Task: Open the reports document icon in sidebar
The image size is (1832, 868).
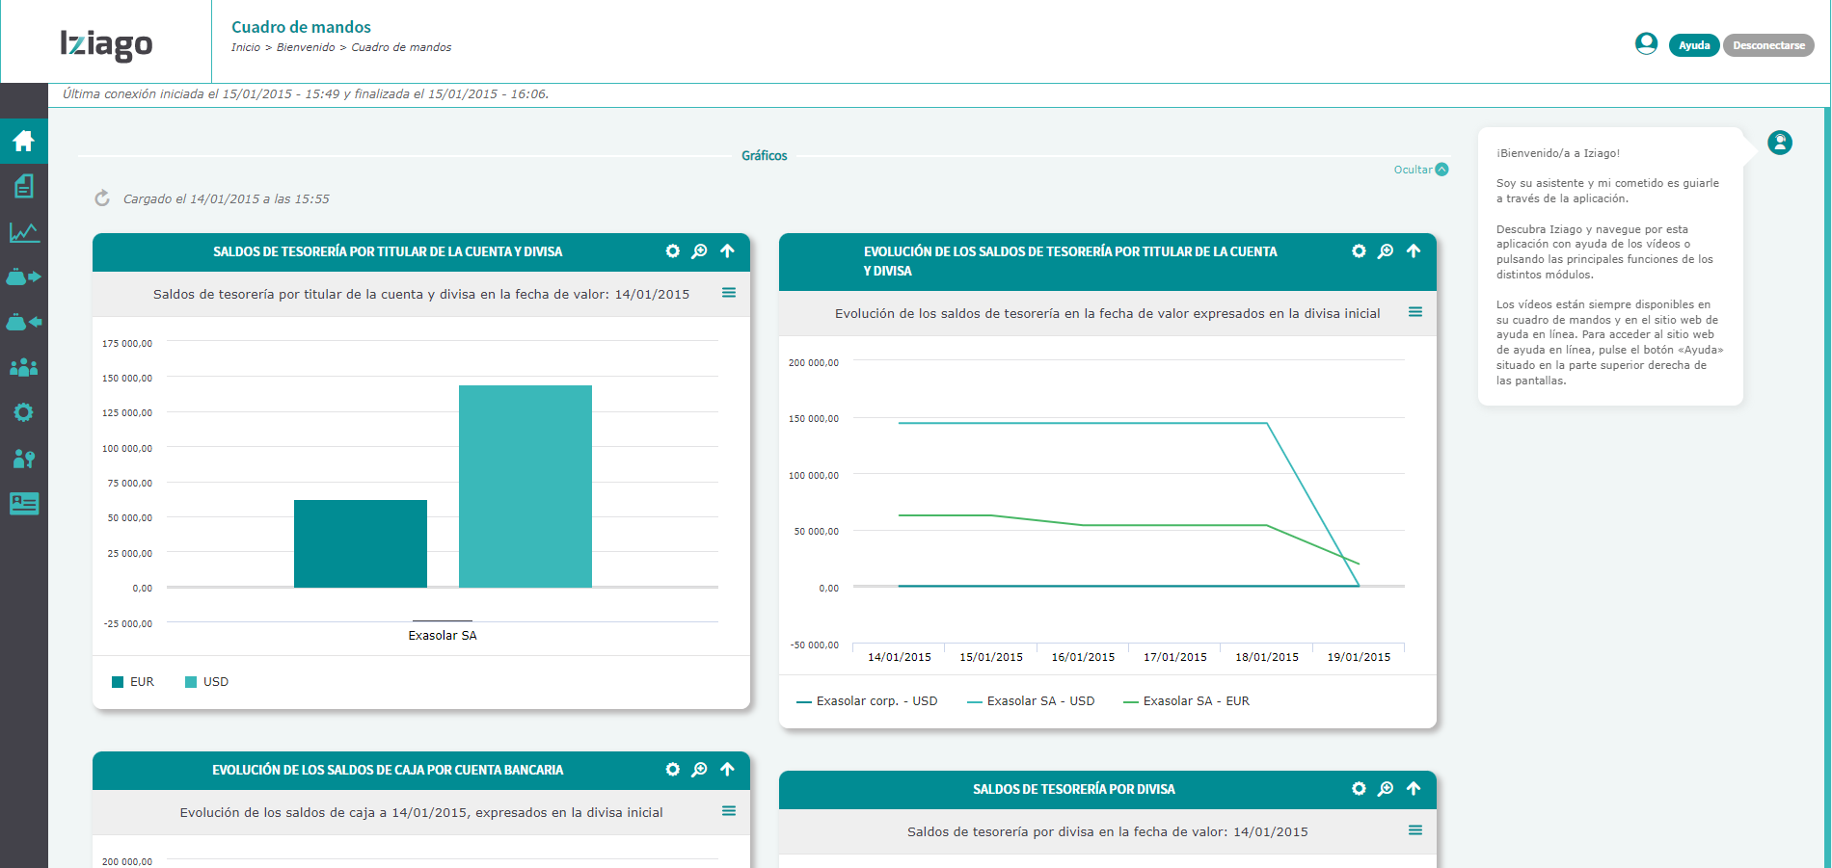Action: [22, 186]
